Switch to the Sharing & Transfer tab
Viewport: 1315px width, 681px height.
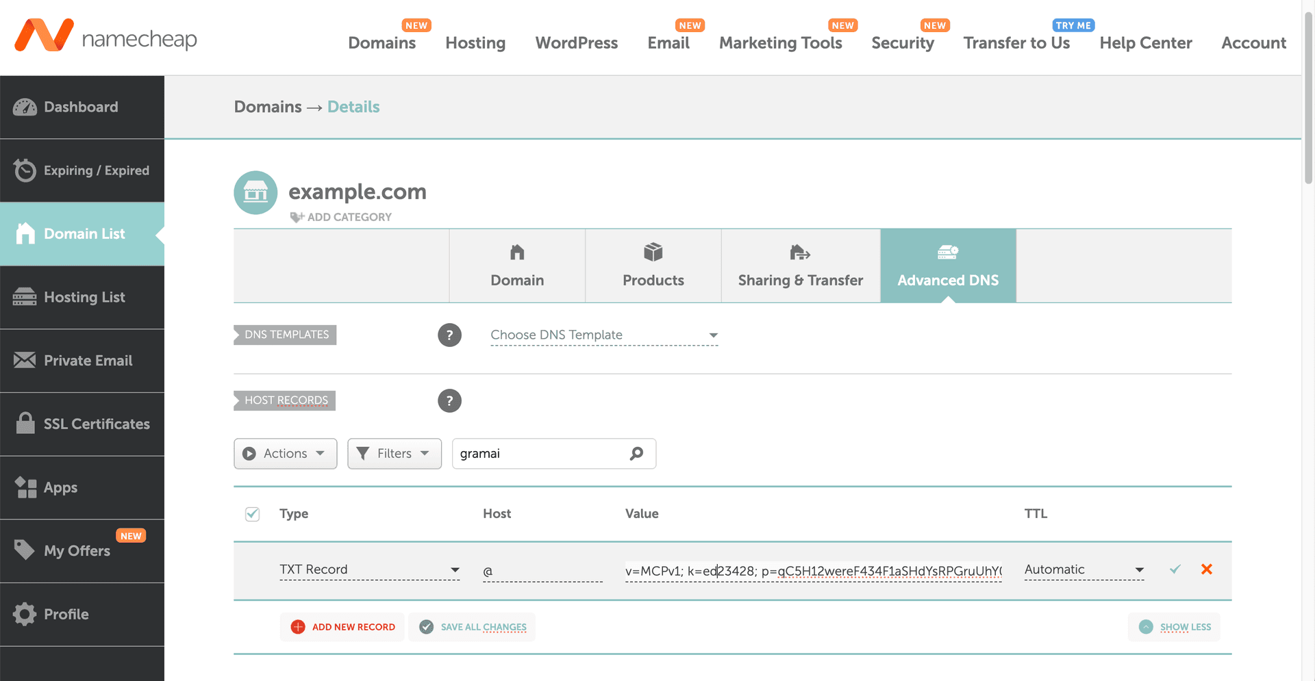point(800,266)
